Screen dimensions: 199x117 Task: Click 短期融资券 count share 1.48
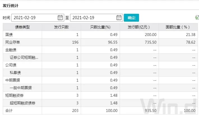click(114, 95)
